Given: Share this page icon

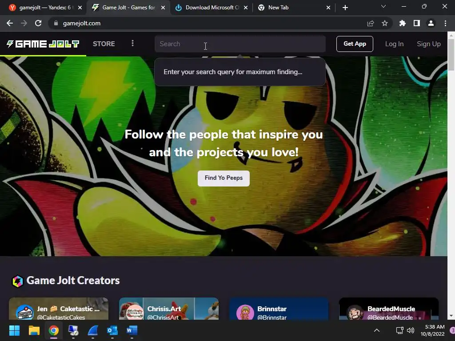Looking at the screenshot, I should tap(371, 23).
